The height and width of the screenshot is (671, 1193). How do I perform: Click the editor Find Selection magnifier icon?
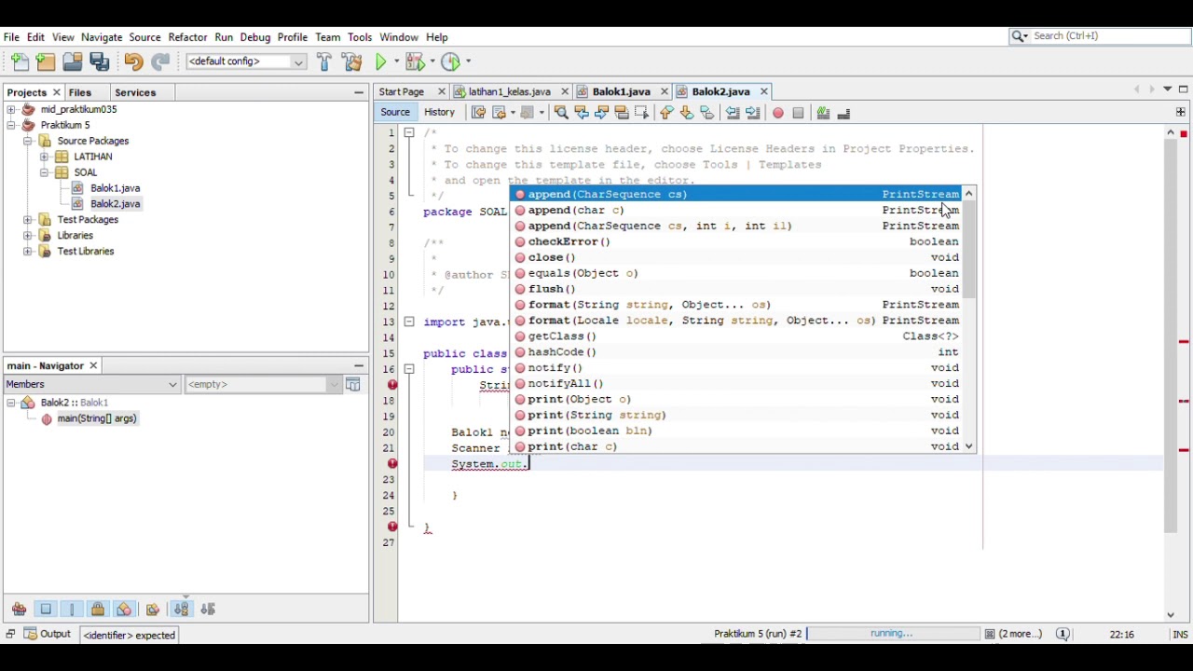(x=561, y=113)
